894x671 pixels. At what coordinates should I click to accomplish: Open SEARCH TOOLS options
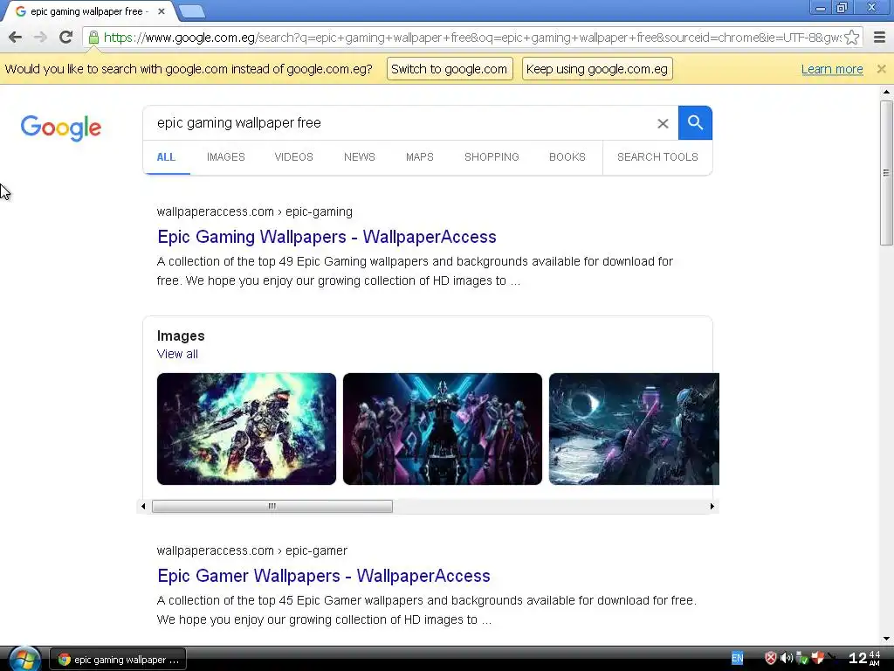click(x=657, y=157)
